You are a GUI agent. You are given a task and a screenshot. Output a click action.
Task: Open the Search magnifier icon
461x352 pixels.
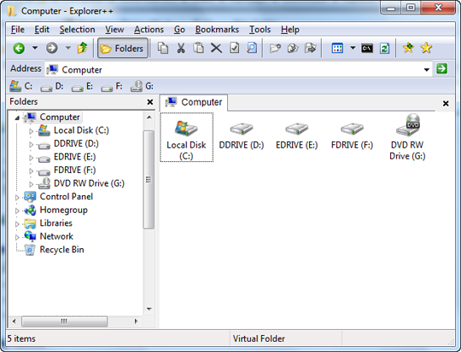point(252,48)
